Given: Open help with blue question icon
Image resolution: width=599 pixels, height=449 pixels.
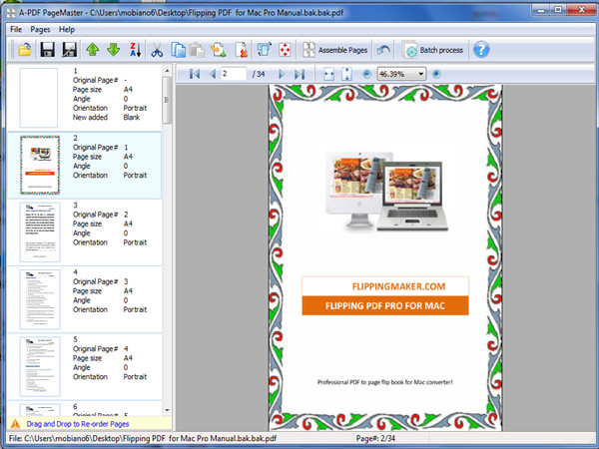Looking at the screenshot, I should tap(481, 50).
